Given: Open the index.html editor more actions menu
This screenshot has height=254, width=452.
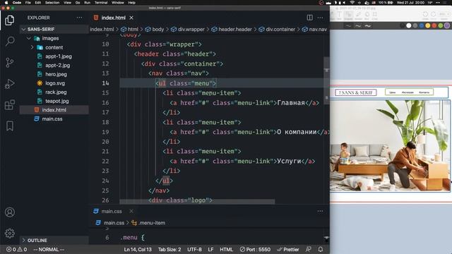Looking at the screenshot, I should (x=320, y=18).
